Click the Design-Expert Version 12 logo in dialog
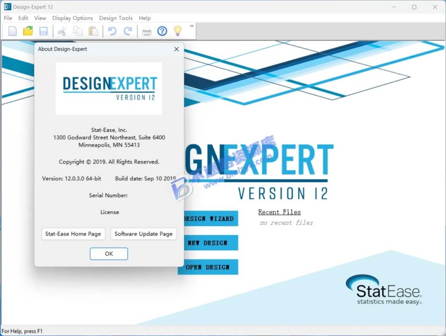This screenshot has width=446, height=336. click(109, 88)
